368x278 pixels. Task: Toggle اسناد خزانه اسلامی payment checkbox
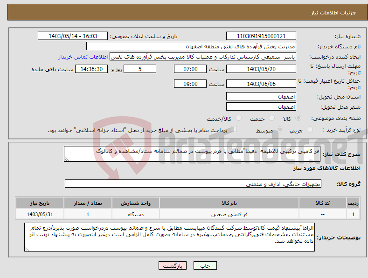pos(234,129)
